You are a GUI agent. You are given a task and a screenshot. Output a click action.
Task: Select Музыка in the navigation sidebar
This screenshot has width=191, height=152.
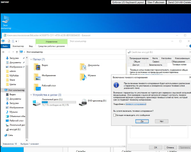[13, 112]
